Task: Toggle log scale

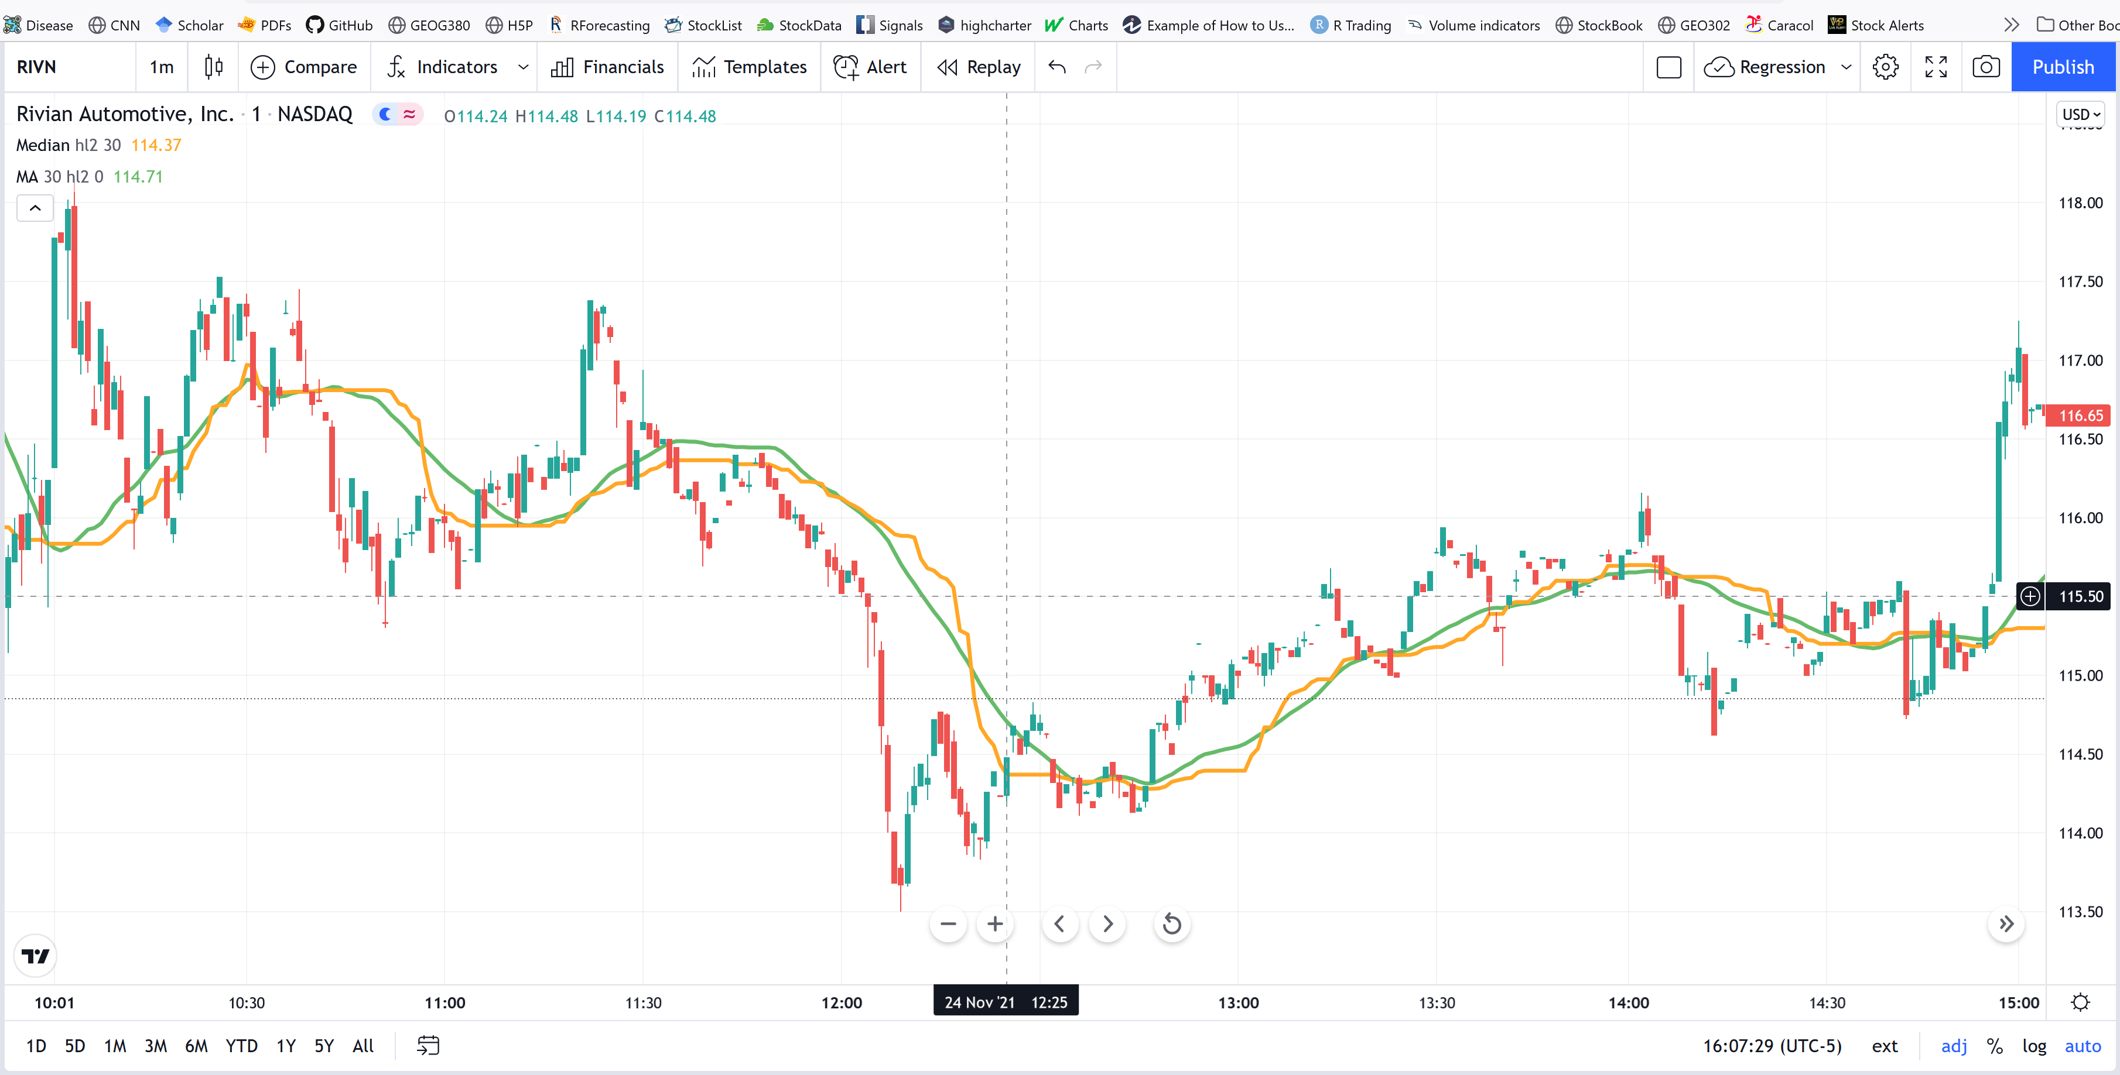Action: (x=2034, y=1045)
